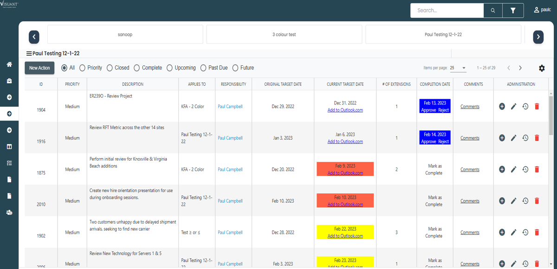Open Comments for action 1902
Viewport: 557px width, 269px height.
[x=470, y=233]
